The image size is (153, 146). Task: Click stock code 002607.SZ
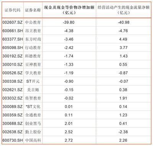coord(12,22)
